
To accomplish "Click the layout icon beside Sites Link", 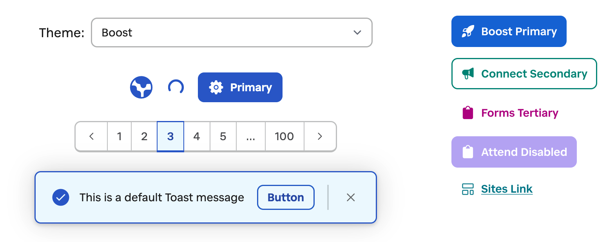I will [468, 189].
